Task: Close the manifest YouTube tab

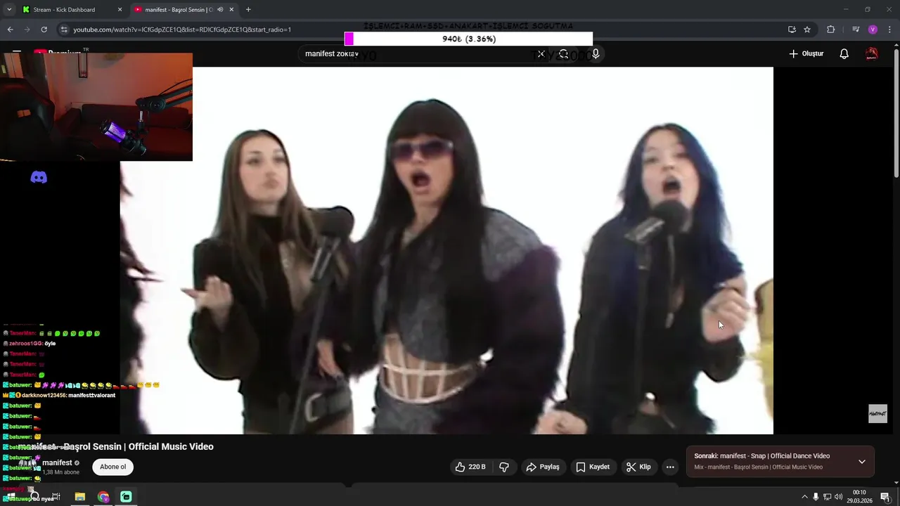Action: point(232,10)
